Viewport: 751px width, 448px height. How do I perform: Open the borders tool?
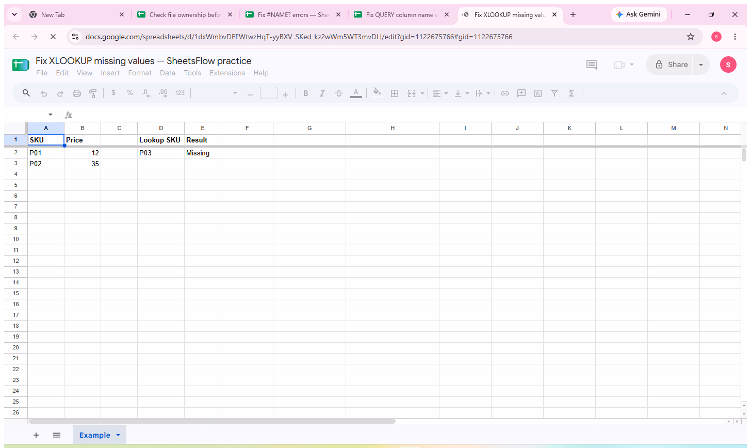[x=395, y=93]
